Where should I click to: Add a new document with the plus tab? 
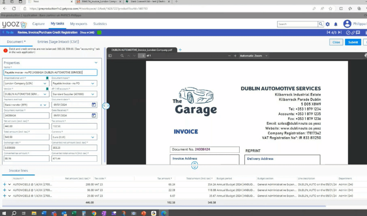click(x=180, y=50)
